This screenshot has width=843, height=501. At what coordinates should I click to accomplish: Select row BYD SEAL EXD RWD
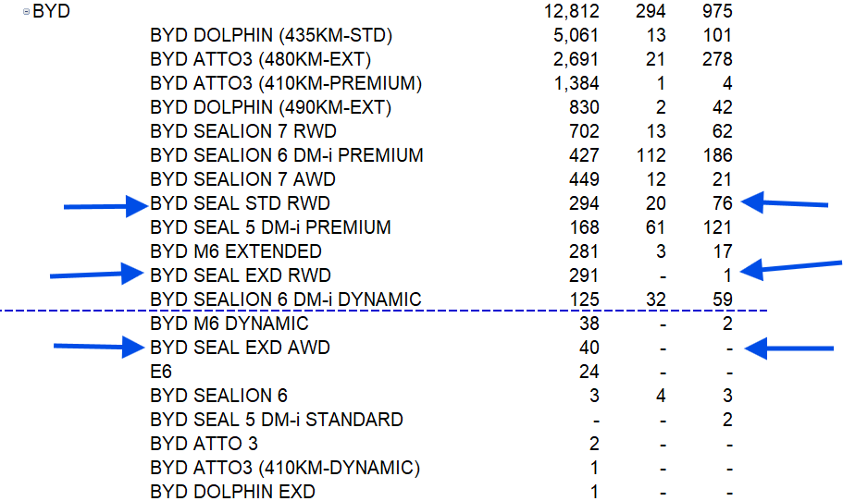click(241, 275)
